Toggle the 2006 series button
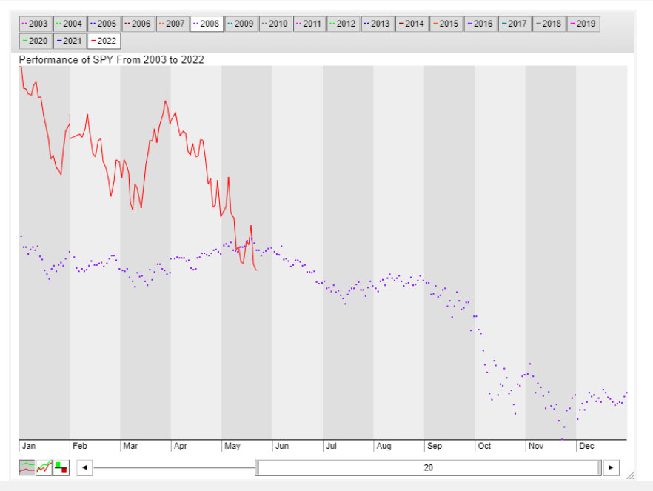 click(x=138, y=24)
